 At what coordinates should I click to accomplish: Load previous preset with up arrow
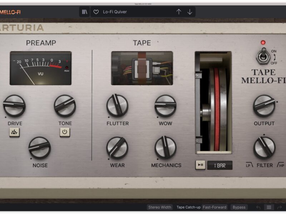[x=179, y=12]
